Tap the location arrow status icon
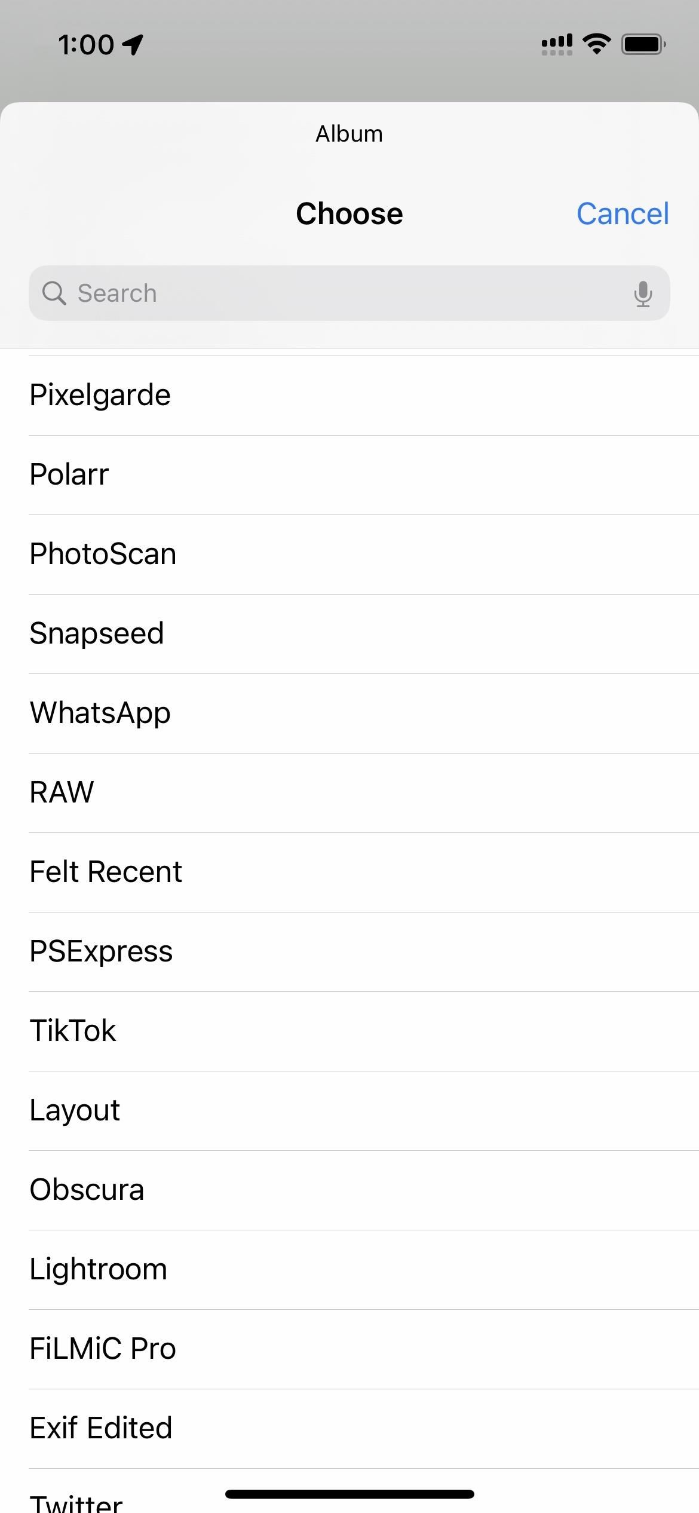 pyautogui.click(x=133, y=44)
